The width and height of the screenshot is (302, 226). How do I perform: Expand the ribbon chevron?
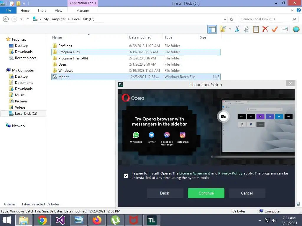click(x=292, y=10)
